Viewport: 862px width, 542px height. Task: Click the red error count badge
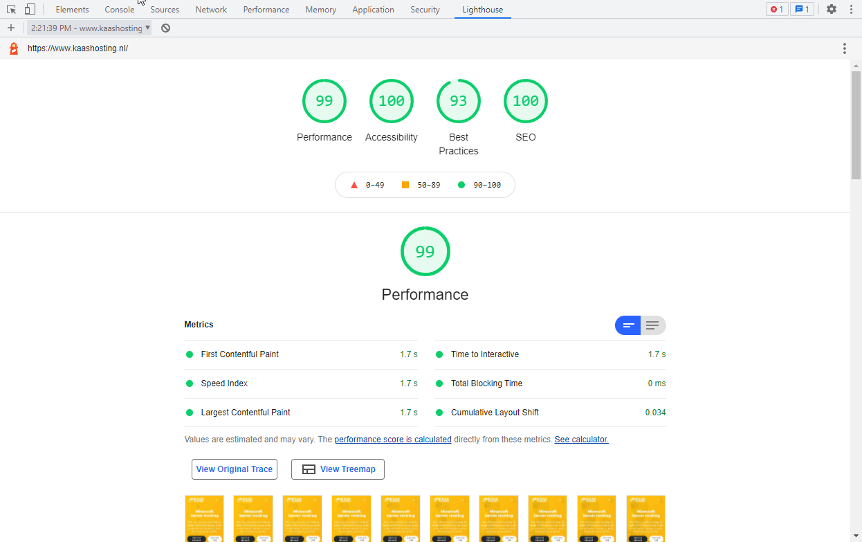[x=777, y=10]
